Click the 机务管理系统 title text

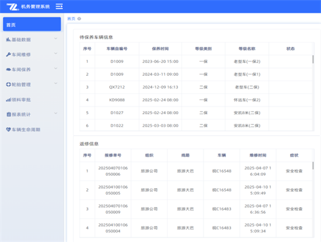pos(35,6)
